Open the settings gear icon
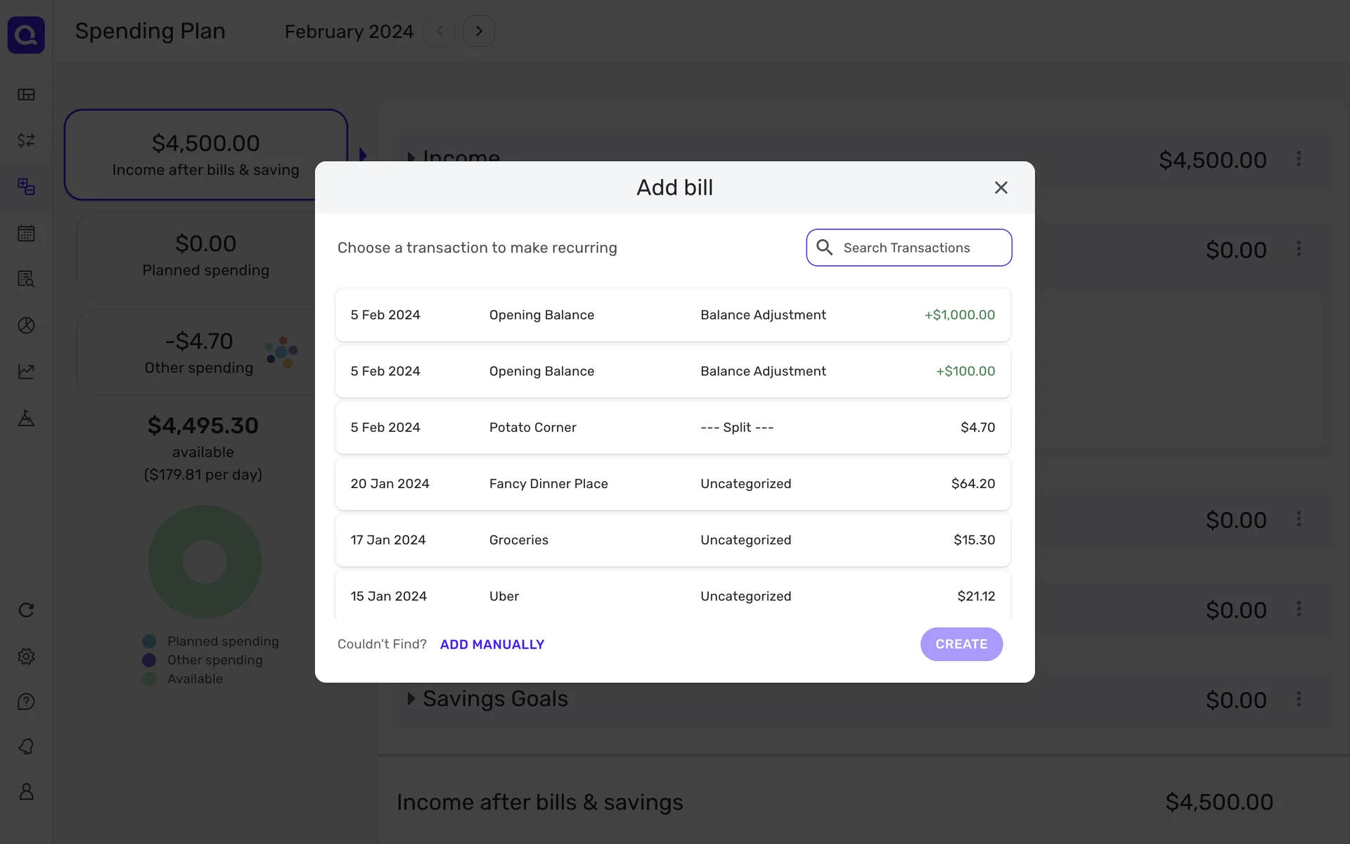This screenshot has width=1350, height=844. [26, 656]
